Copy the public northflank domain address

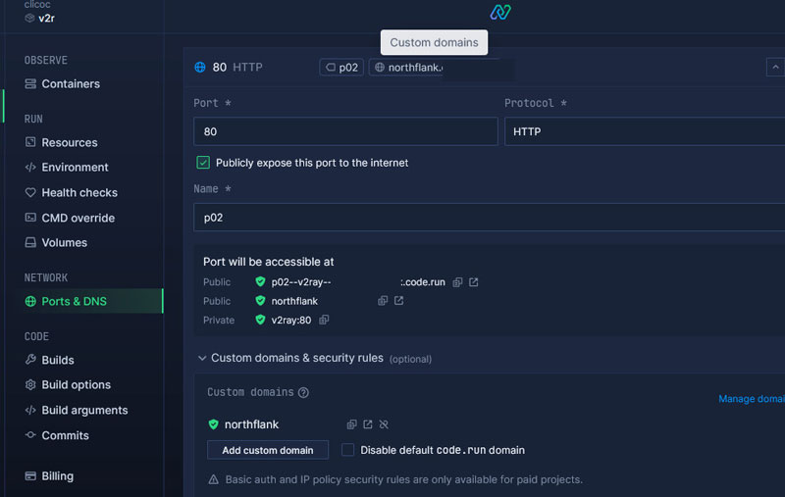point(383,301)
